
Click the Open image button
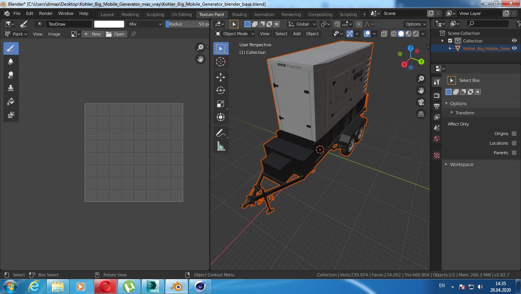click(x=116, y=34)
